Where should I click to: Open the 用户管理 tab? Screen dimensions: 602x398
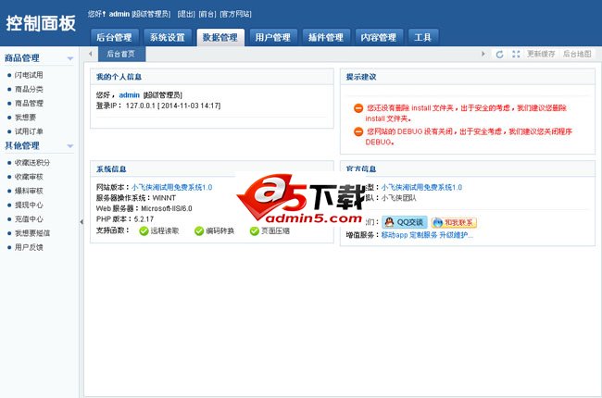click(x=273, y=37)
